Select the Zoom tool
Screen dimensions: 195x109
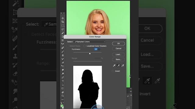click(x=63, y=96)
